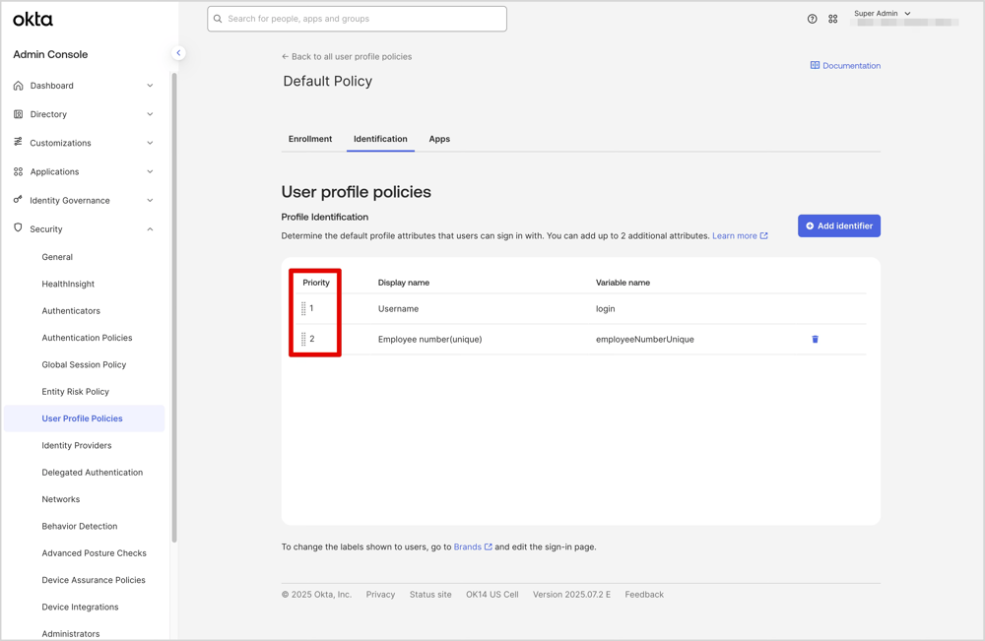Viewport: 985px width, 641px height.
Task: Open Advanced Posture Checks
Action: 94,553
